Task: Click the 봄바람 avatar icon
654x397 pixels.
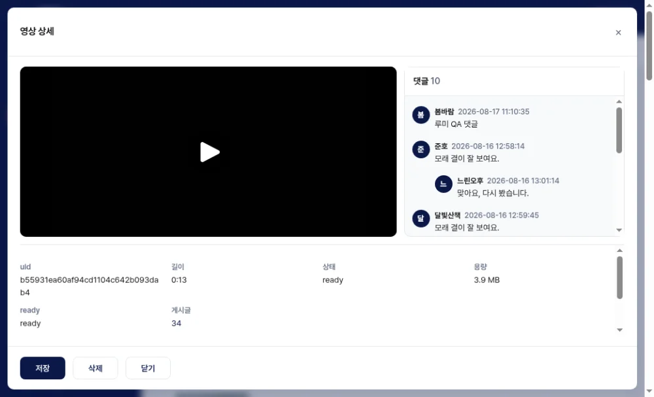Action: coord(421,114)
